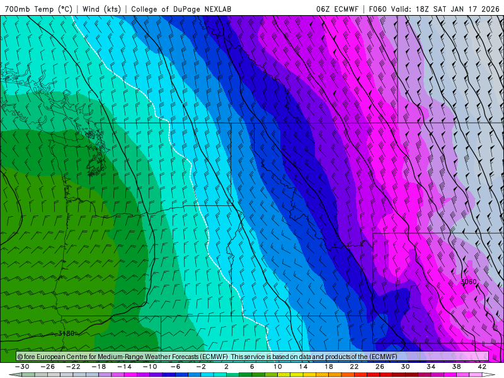Click the 38 color scale label
This screenshot has height=378, width=504.
coord(456,367)
